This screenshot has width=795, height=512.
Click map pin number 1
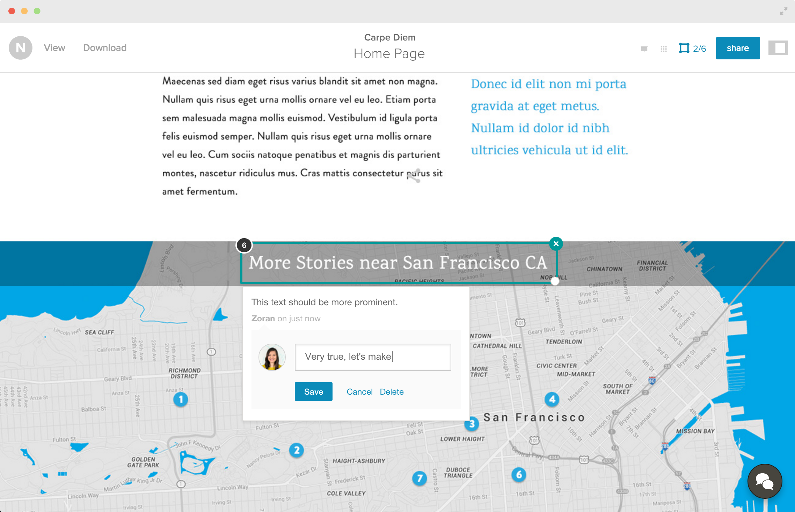(x=181, y=399)
